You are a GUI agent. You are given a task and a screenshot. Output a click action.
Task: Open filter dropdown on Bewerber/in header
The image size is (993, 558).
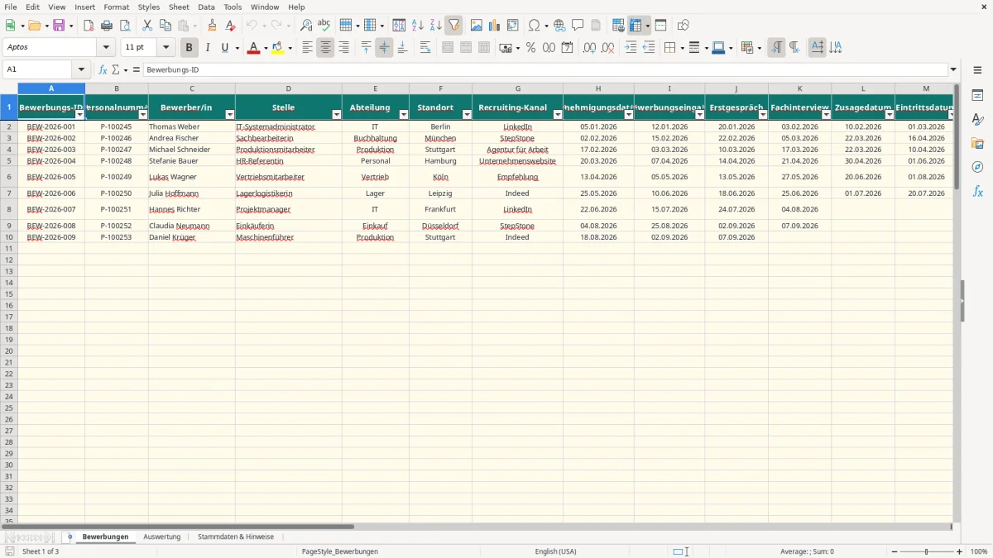click(x=229, y=115)
